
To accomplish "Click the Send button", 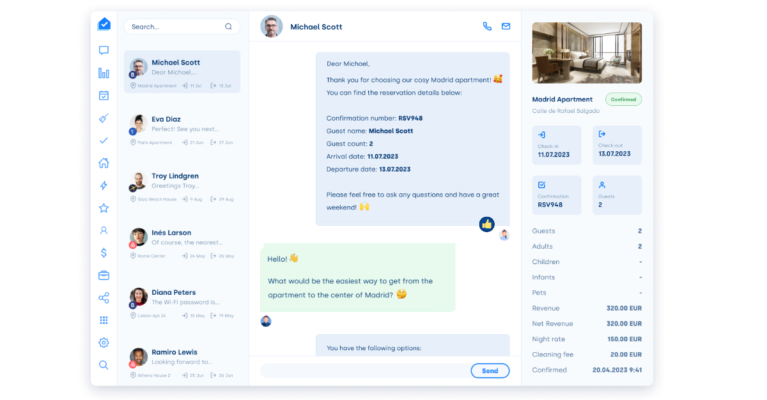I will (490, 371).
